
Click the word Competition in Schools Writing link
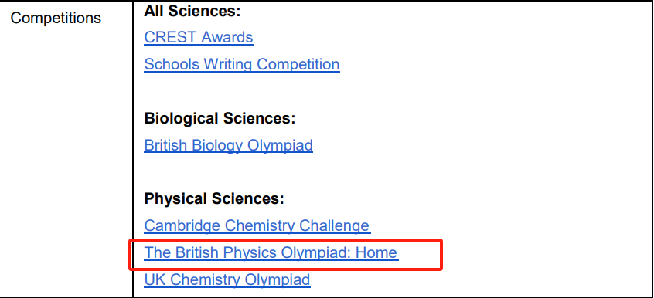coord(298,65)
